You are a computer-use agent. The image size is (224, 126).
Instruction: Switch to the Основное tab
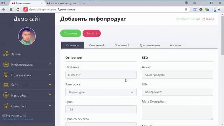point(72,45)
